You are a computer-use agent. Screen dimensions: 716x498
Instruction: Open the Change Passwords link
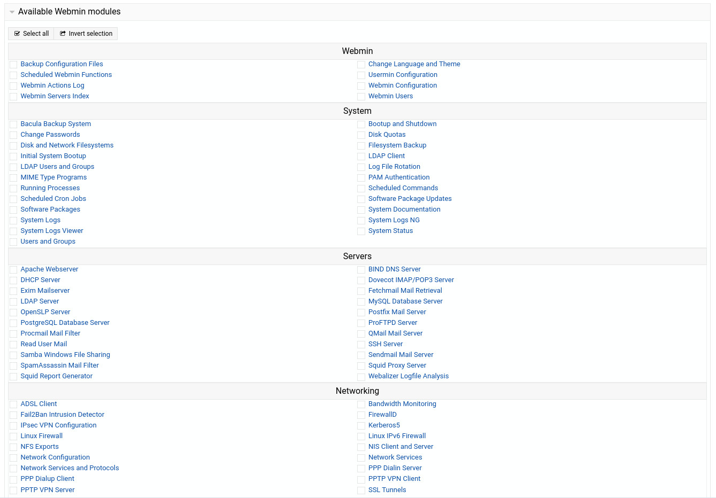coord(50,135)
